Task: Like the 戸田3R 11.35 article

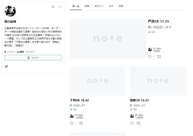Action: pos(150,57)
